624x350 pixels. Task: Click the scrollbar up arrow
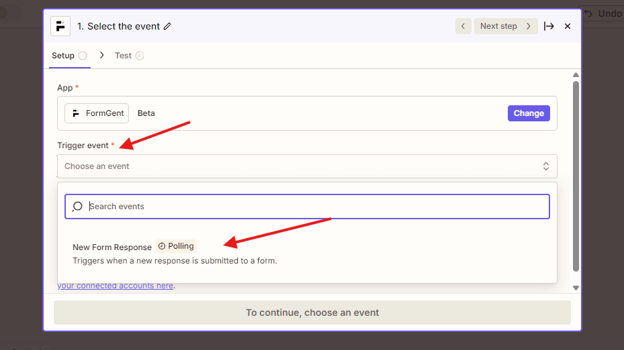(576, 75)
